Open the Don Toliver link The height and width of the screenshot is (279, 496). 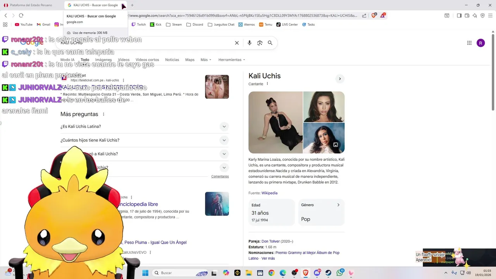click(270, 241)
